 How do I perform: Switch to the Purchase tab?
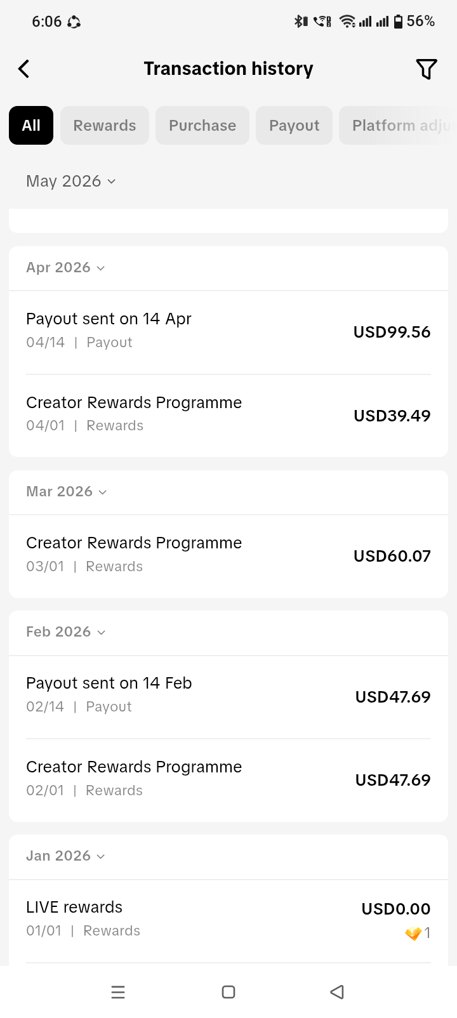pos(202,126)
